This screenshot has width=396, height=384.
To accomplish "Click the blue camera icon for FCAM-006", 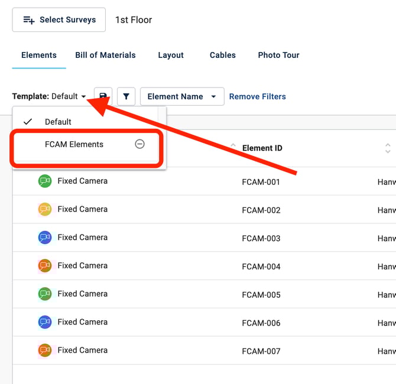I will pos(45,322).
